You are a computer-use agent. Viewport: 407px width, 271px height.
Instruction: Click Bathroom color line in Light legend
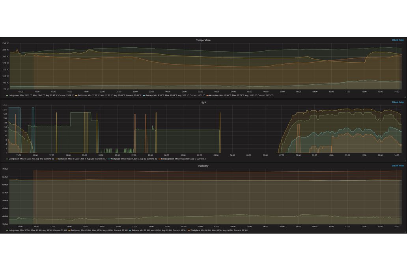[x=57, y=159]
